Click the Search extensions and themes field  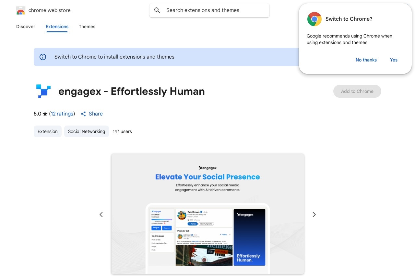pos(209,10)
